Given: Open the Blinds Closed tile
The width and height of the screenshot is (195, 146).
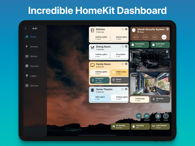Looking at the screenshot, I should tap(120, 80).
